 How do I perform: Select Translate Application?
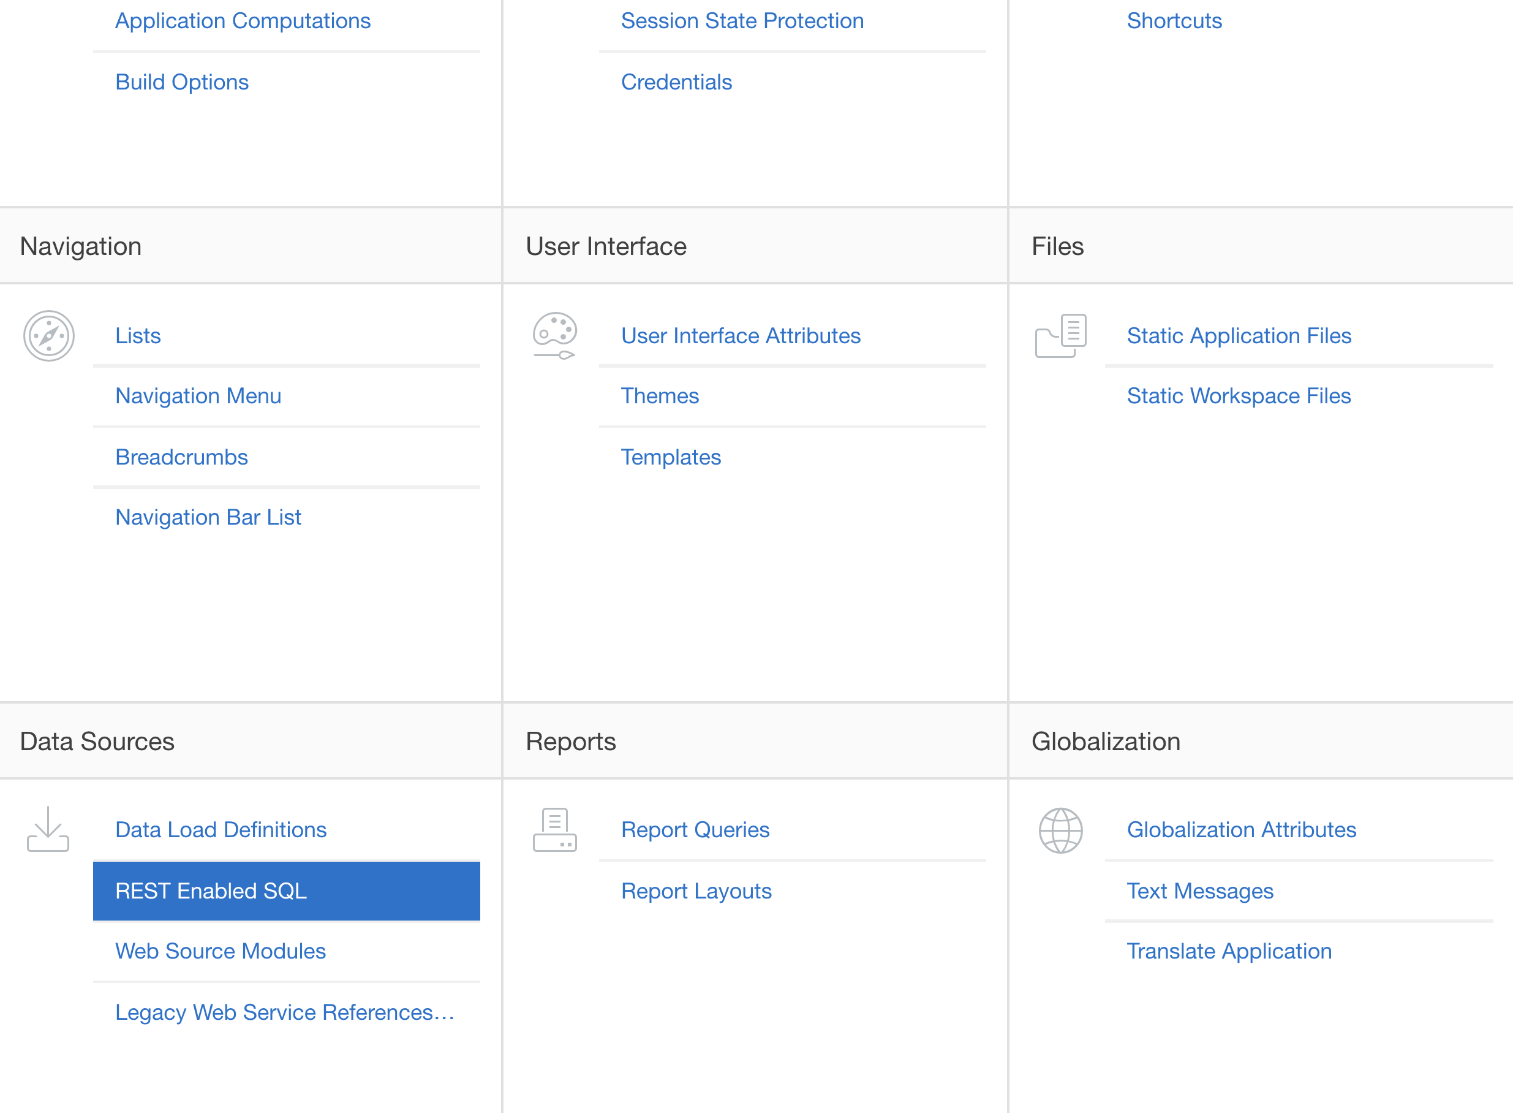[x=1229, y=951]
